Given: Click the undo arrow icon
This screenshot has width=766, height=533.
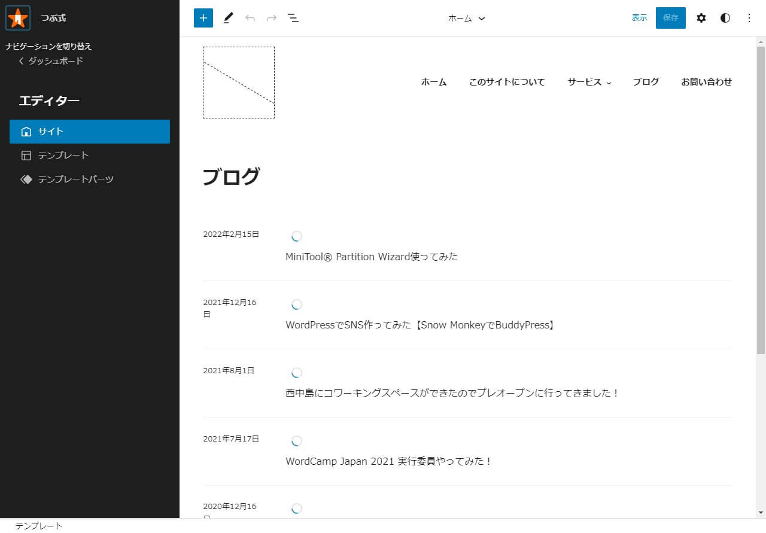Looking at the screenshot, I should pyautogui.click(x=250, y=18).
